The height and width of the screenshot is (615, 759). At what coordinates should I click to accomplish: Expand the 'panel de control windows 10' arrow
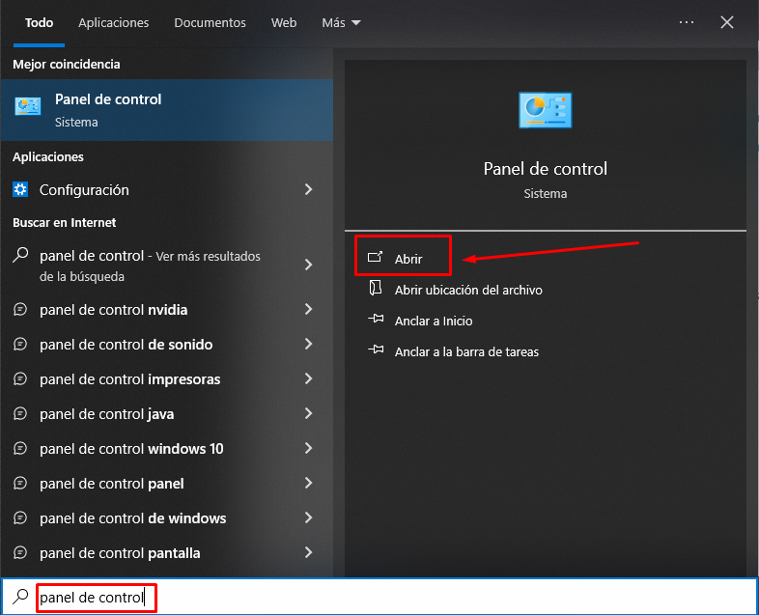[x=309, y=449]
